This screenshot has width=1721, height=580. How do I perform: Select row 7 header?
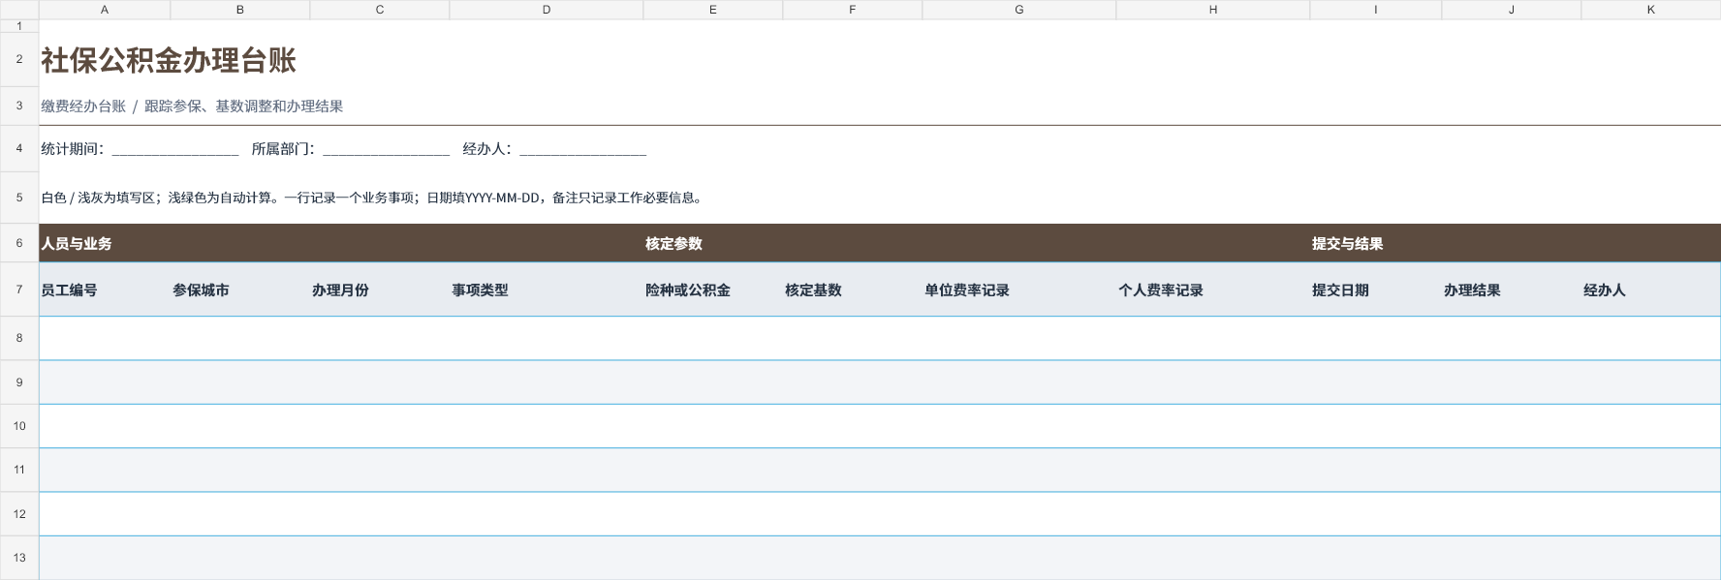pos(19,290)
